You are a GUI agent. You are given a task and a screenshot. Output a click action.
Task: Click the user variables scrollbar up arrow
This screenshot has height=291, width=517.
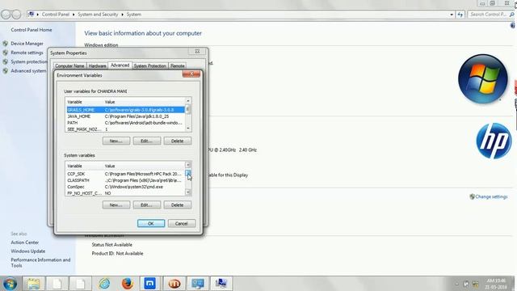[188, 101]
